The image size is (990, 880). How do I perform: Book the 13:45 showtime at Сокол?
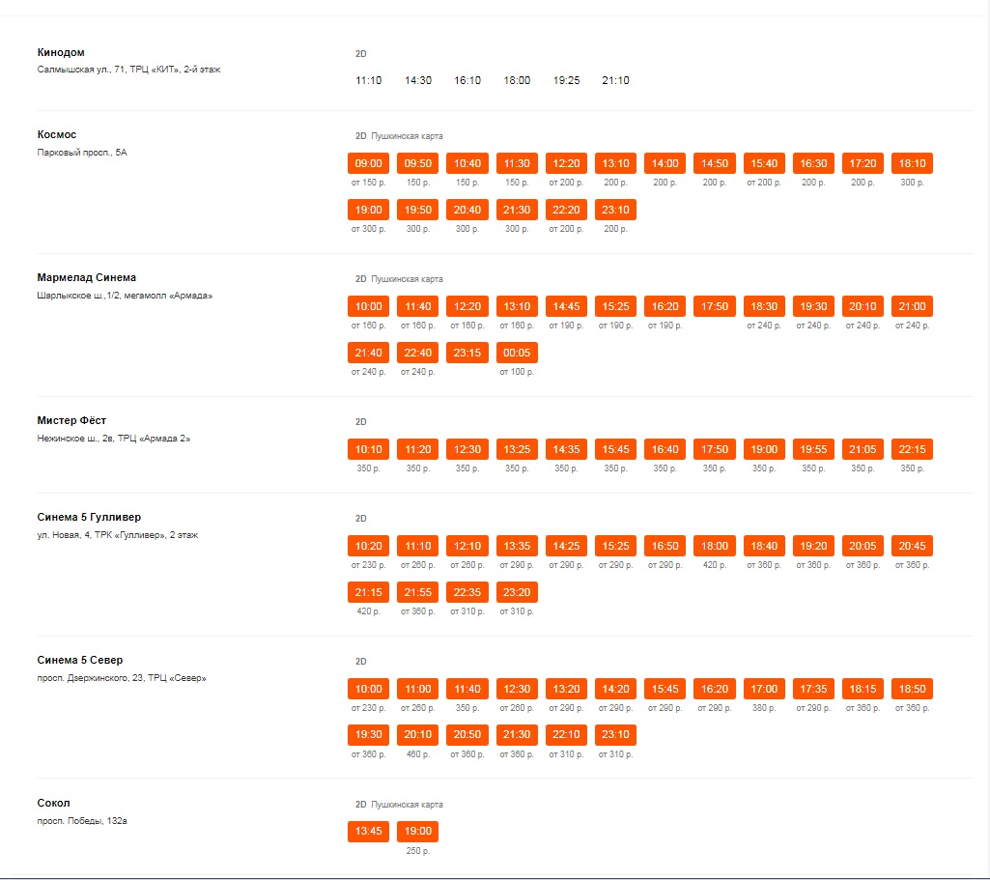tap(368, 832)
